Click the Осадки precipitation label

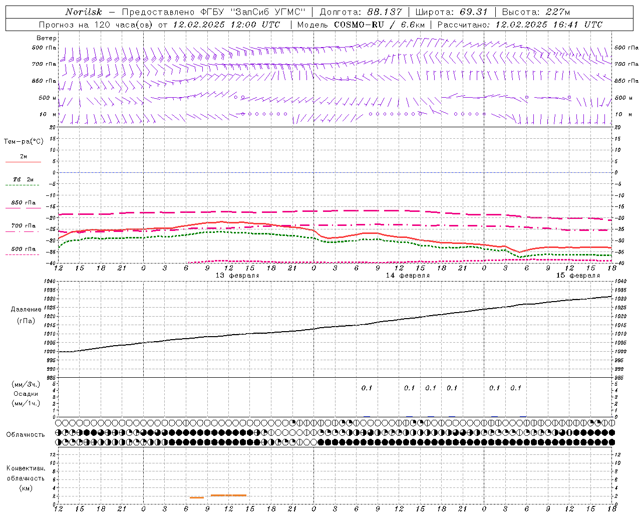click(26, 394)
